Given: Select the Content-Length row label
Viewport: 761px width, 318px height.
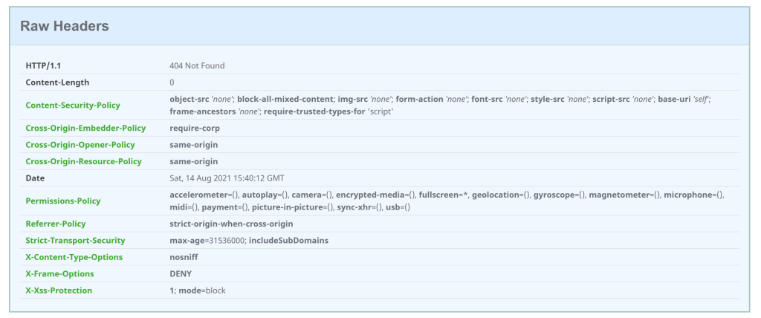Looking at the screenshot, I should point(57,82).
